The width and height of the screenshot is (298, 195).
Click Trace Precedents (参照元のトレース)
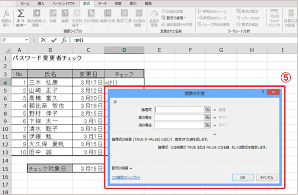[212, 11]
